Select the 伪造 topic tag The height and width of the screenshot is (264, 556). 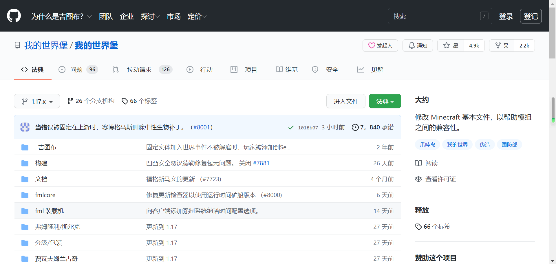click(485, 144)
